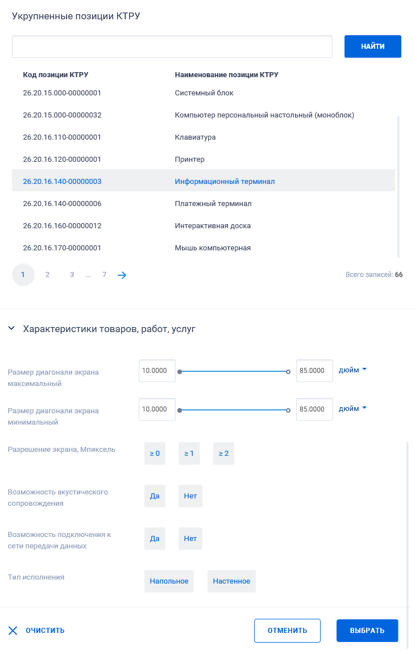Select Компьютер персональный настольный (моноблок) row
Image resolution: width=415 pixels, height=650 pixels.
pos(204,115)
